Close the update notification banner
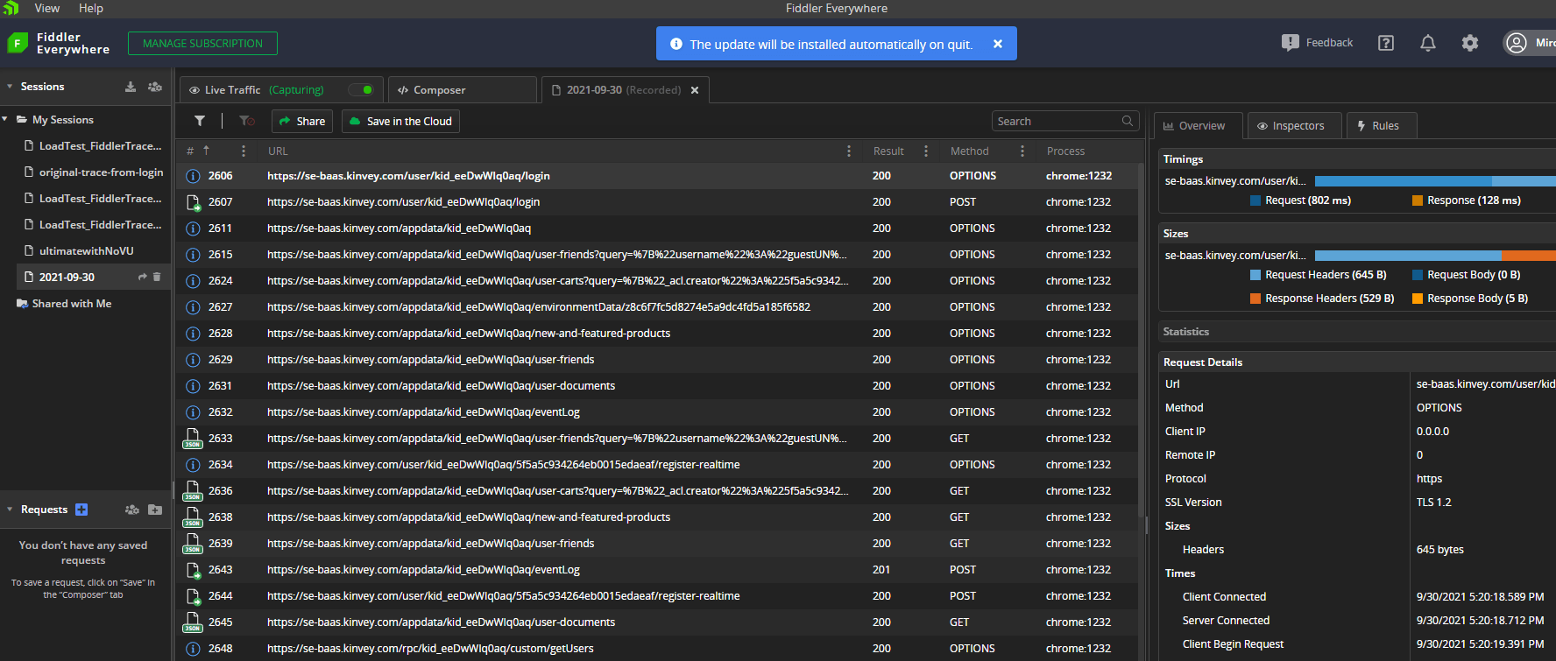 coord(998,44)
